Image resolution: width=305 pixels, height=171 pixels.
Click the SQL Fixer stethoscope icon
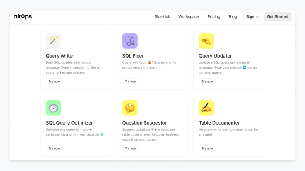click(130, 41)
